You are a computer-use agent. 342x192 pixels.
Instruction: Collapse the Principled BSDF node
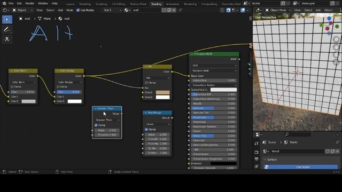click(192, 54)
